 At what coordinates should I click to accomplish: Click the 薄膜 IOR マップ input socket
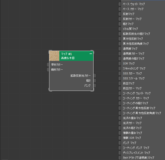[120, 138]
